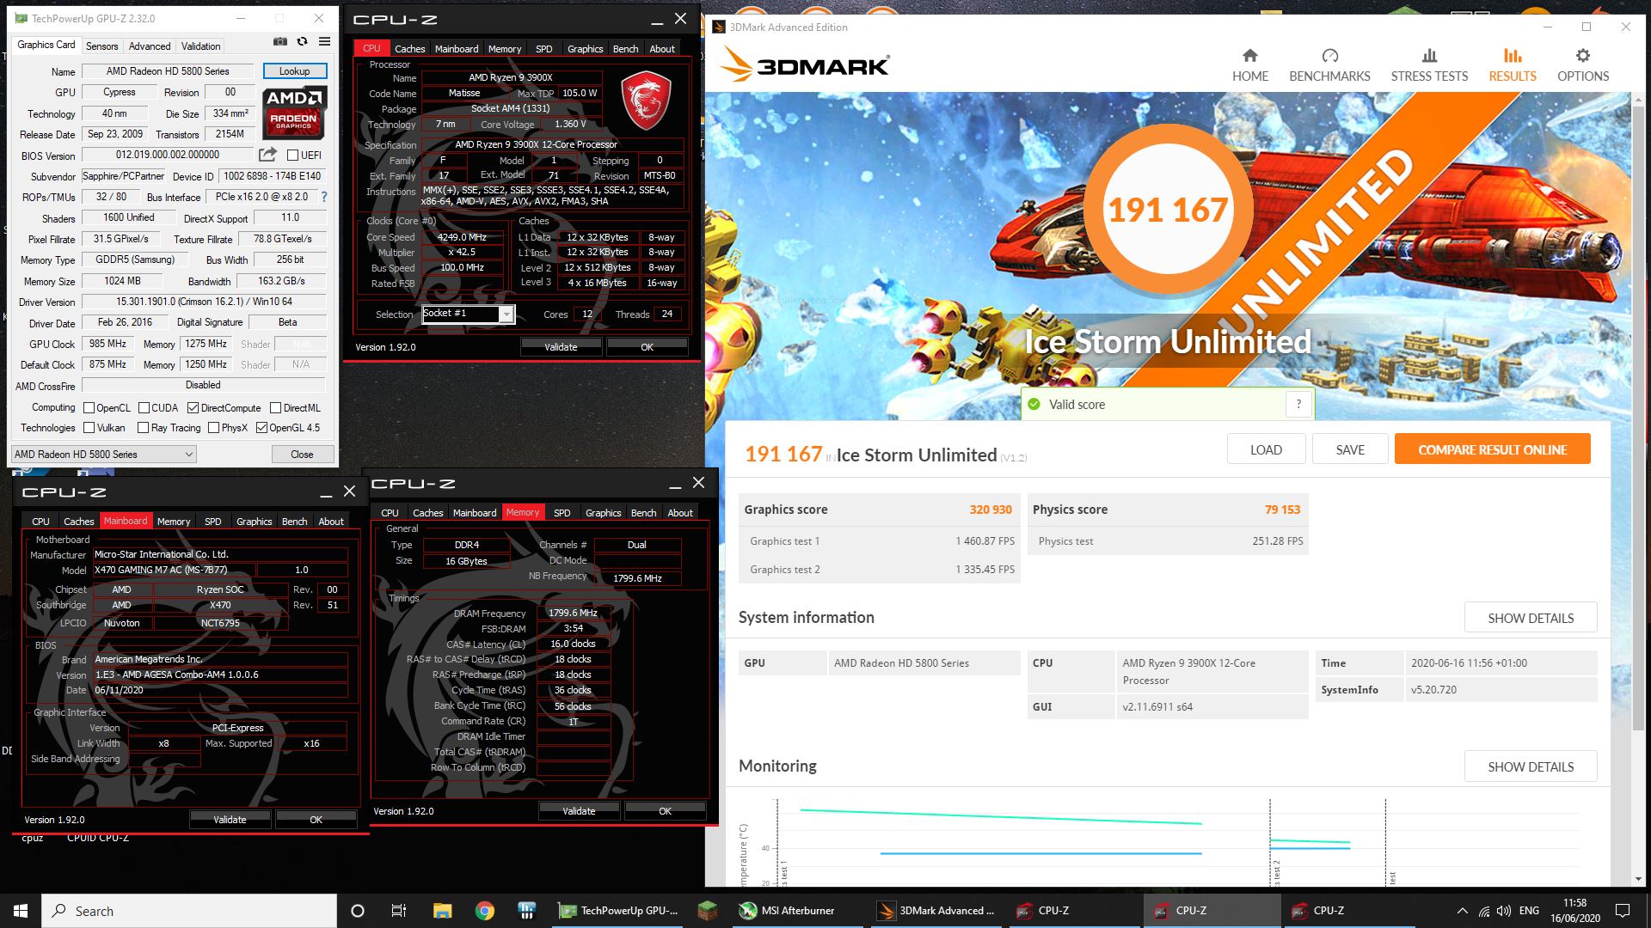Click COMPARE RESULT ONLINE button
Image resolution: width=1651 pixels, height=928 pixels.
coord(1492,449)
